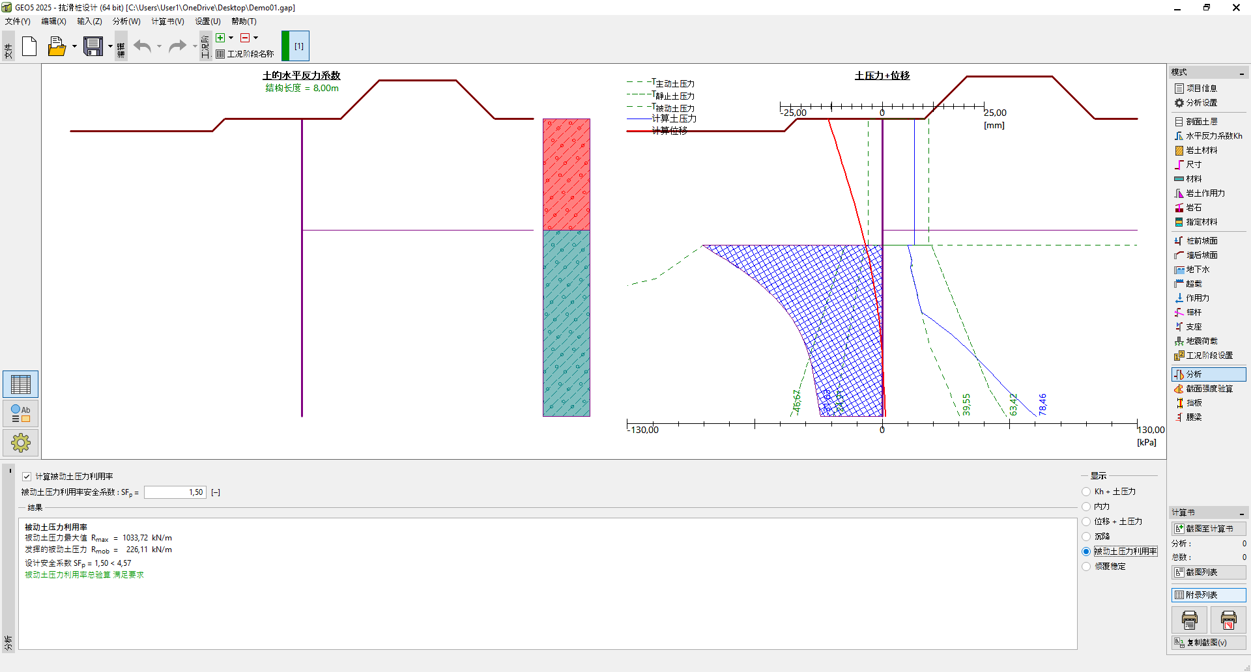Click the open folder icon
1251x672 pixels.
pyautogui.click(x=57, y=46)
